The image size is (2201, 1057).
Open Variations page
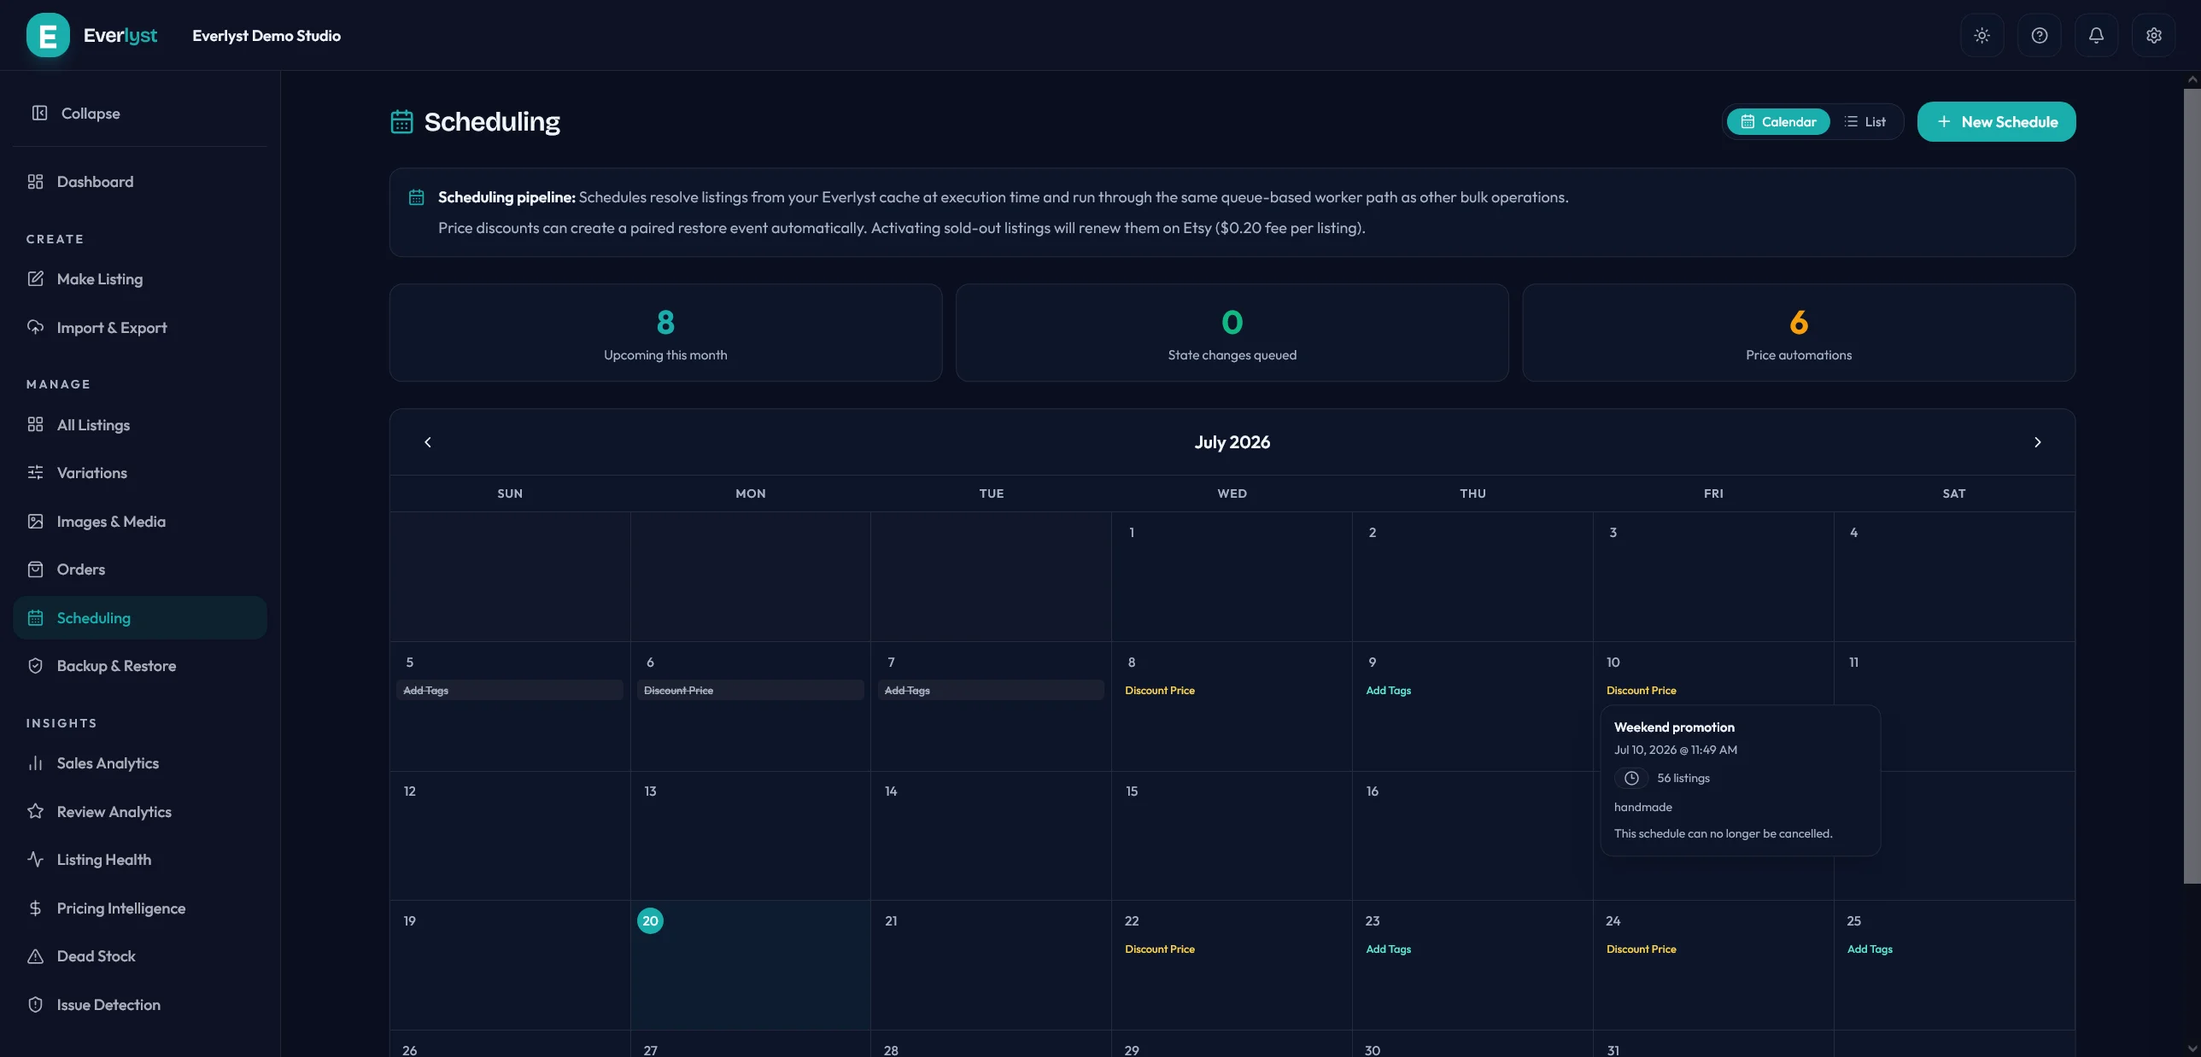coord(140,472)
